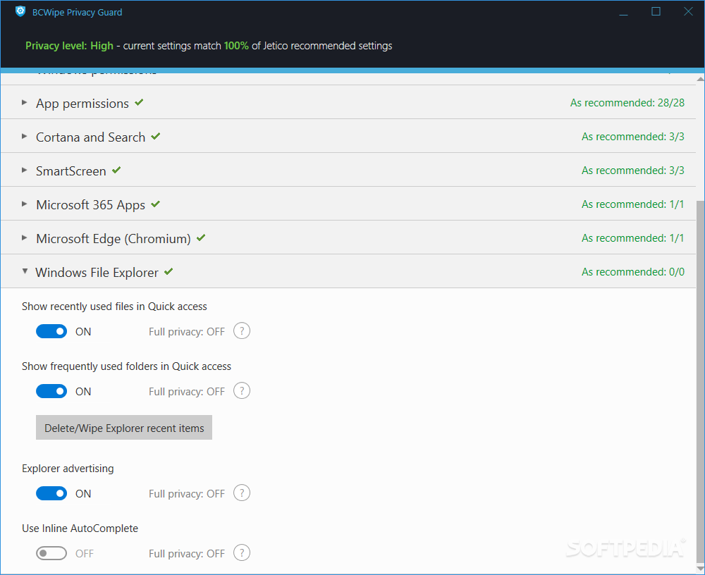705x575 pixels.
Task: Open help for recently used files setting
Action: [242, 331]
